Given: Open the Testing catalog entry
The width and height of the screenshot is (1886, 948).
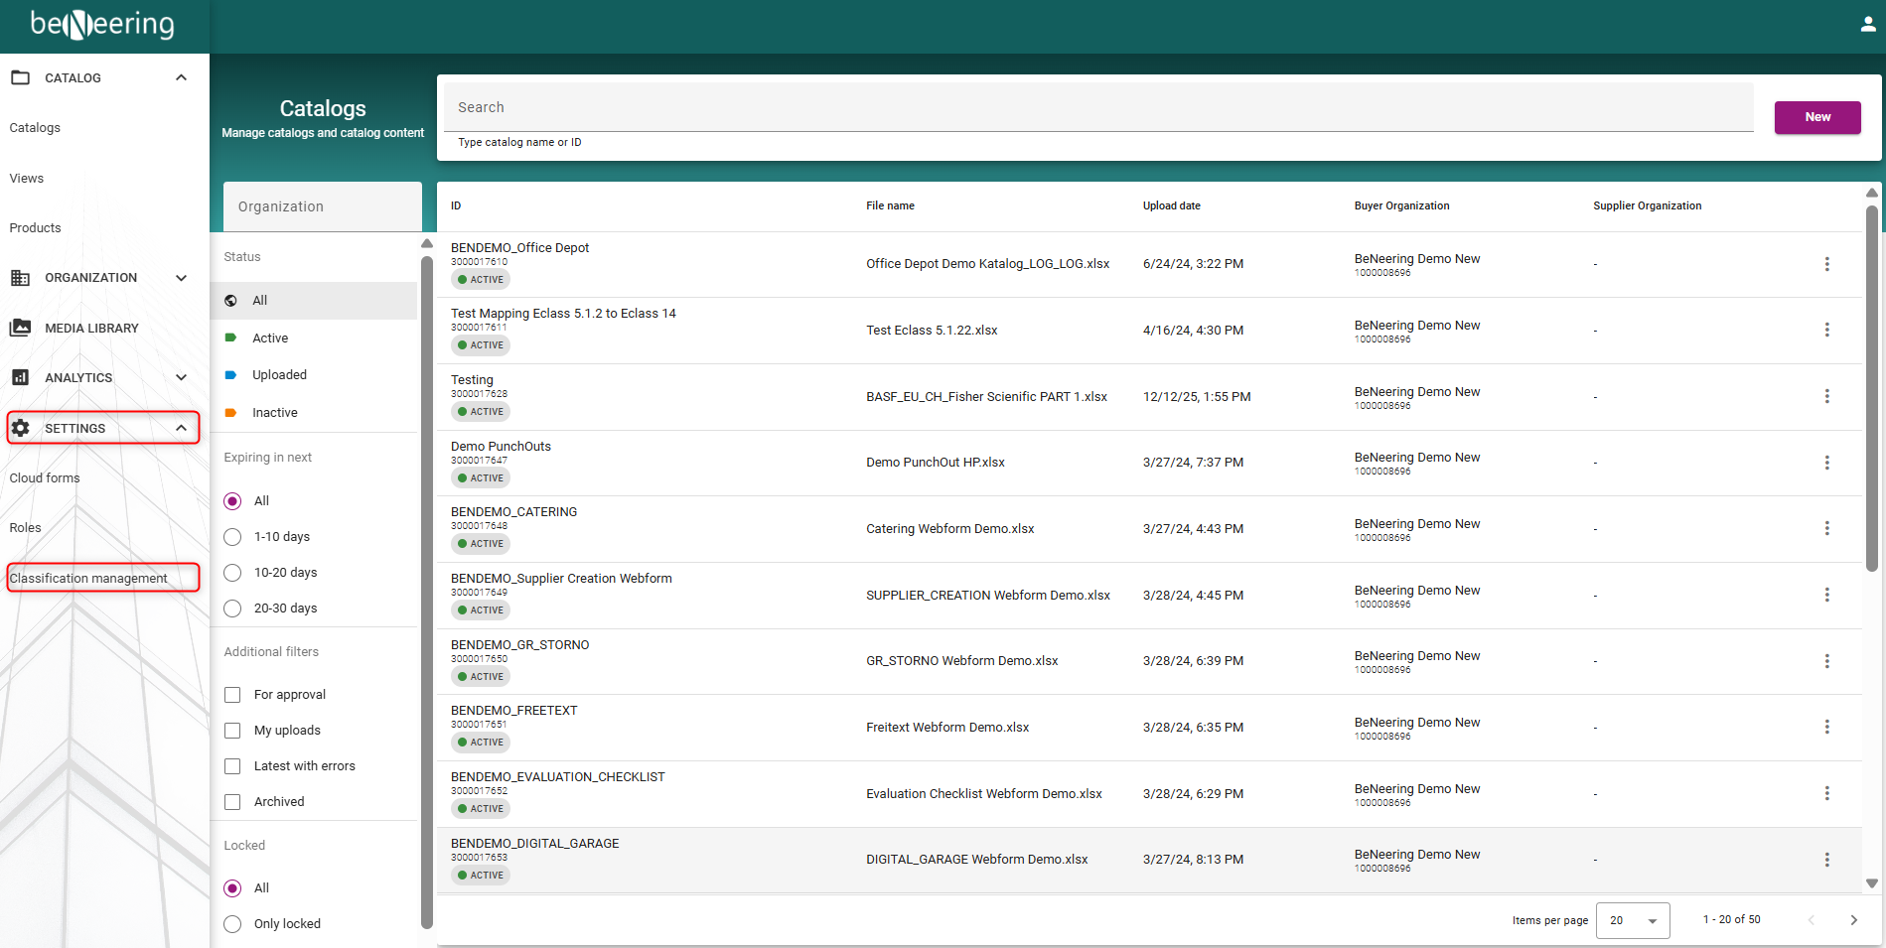Looking at the screenshot, I should click(472, 380).
